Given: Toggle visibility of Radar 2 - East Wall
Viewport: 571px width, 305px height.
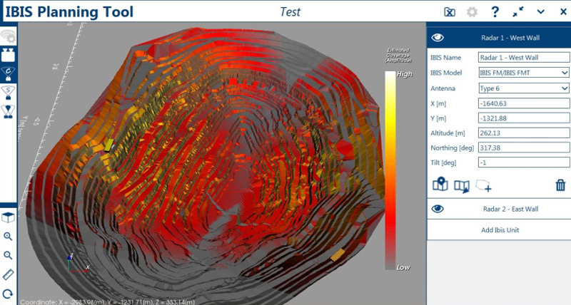Looking at the screenshot, I should 438,209.
